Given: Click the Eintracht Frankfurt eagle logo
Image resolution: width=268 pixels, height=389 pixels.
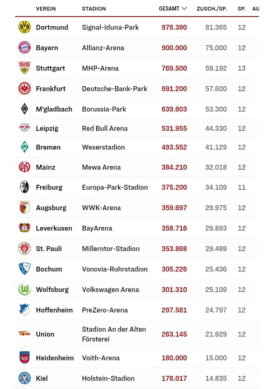Looking at the screenshot, I should [25, 89].
